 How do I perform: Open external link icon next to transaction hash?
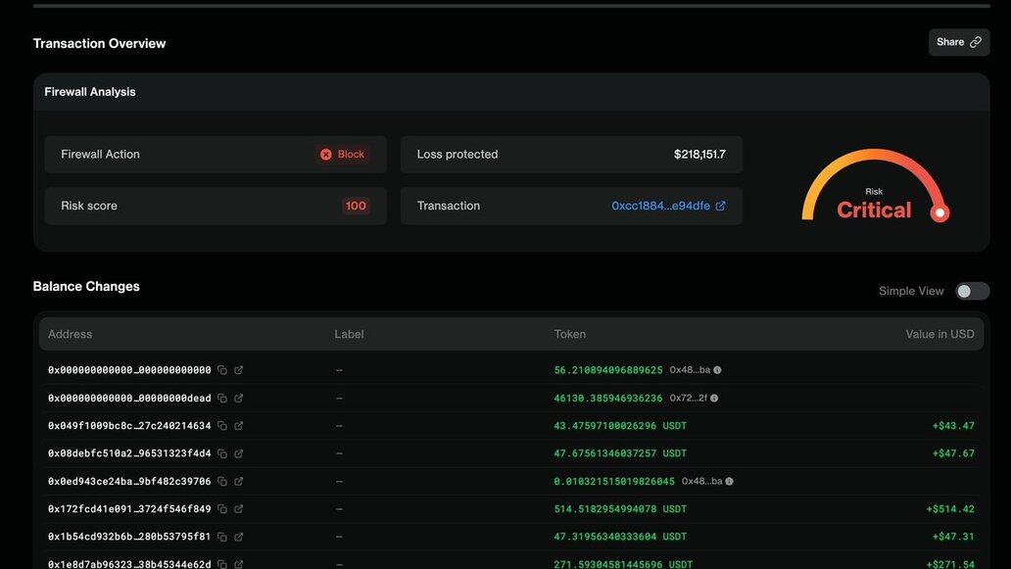(721, 206)
